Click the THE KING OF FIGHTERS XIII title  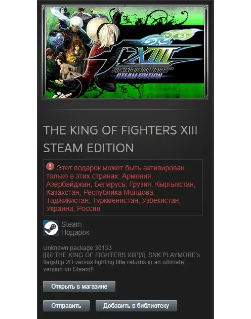click(120, 130)
